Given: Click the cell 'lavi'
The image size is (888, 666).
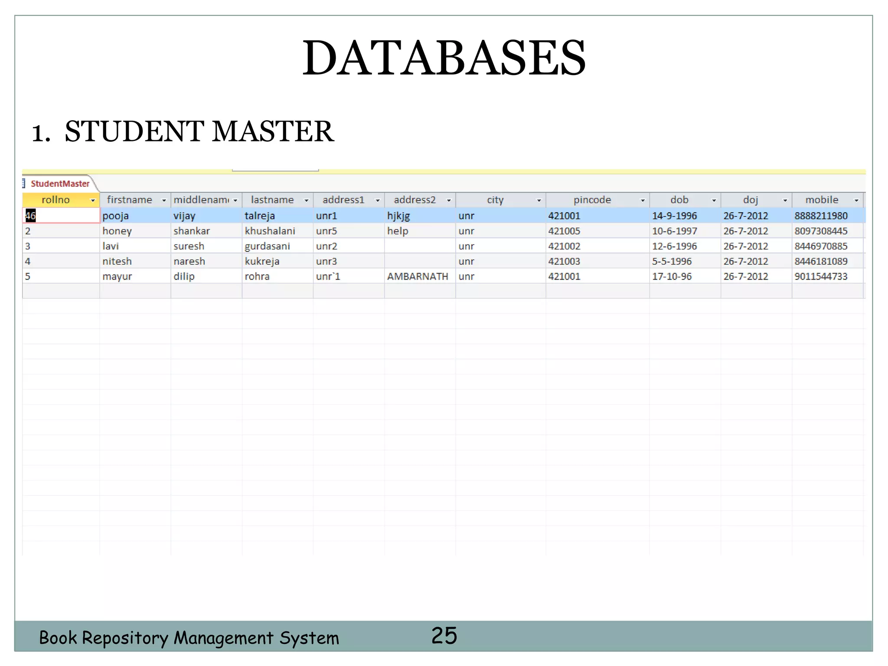Looking at the screenshot, I should [135, 246].
